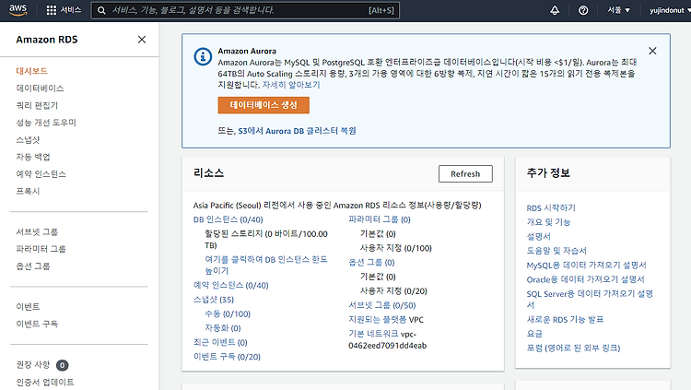This screenshot has width=691, height=390.
Task: Click the DB 인스턴스 한도 높이기 link
Action: 266,266
